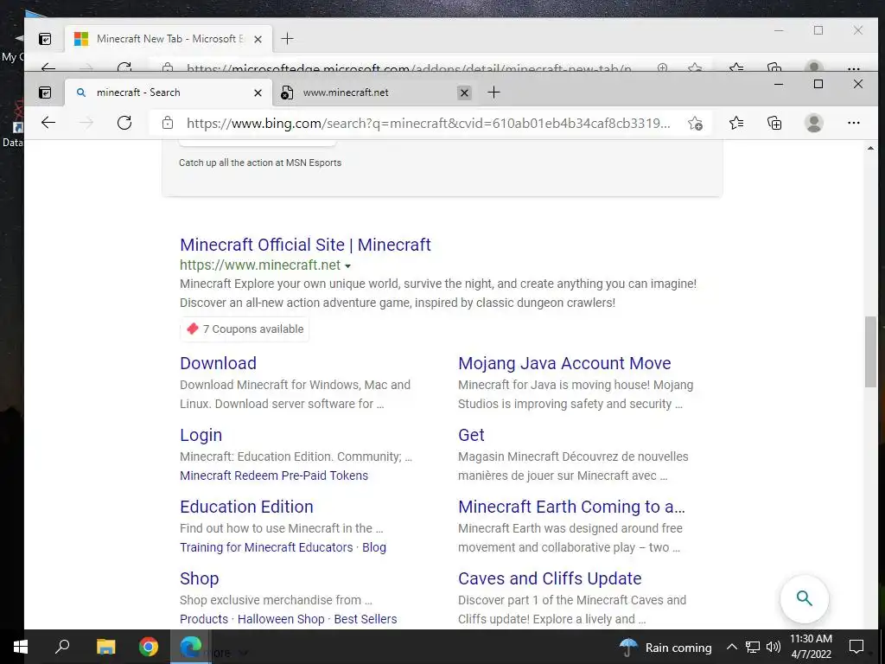The height and width of the screenshot is (664, 885).
Task: Click the 7 Coupons available badge
Action: point(245,329)
